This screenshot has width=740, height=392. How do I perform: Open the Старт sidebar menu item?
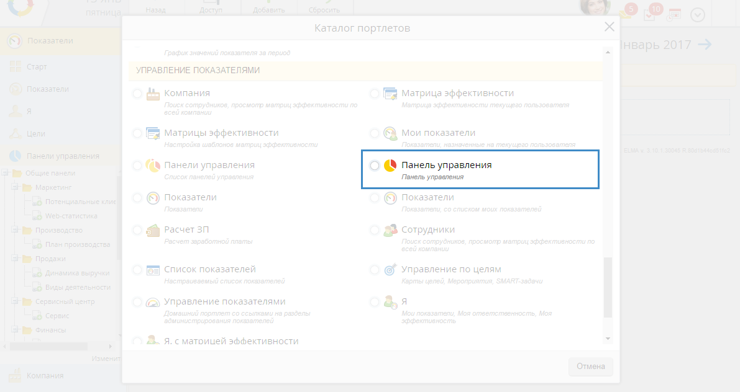click(36, 66)
